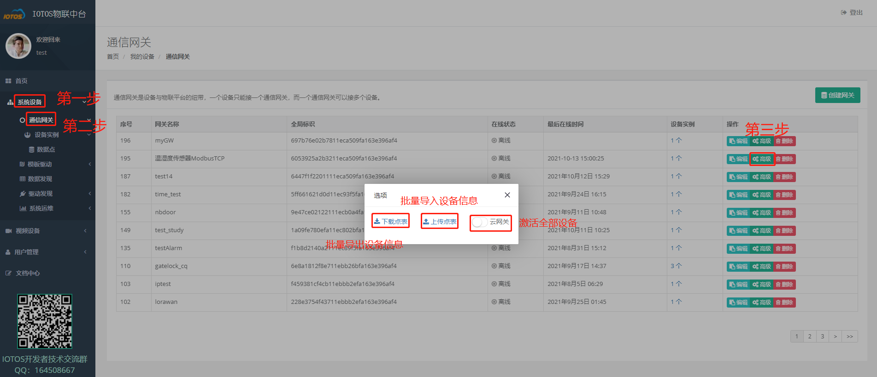Select identifier 697b76e02b7811eca509fa163e396af4

click(x=344, y=141)
